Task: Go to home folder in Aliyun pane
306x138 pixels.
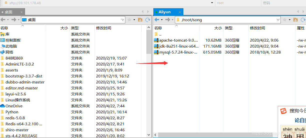Action: 295,20
